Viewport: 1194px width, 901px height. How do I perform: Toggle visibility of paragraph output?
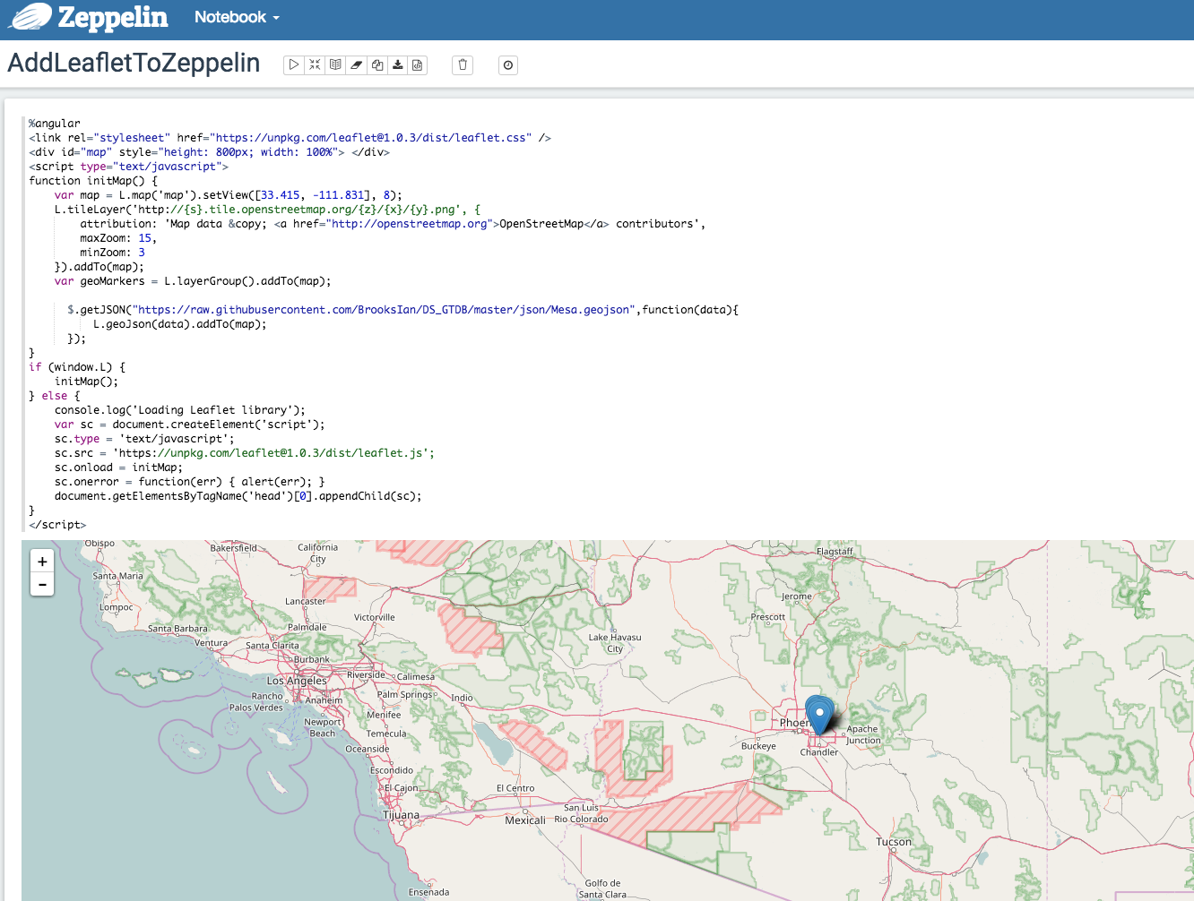coord(334,64)
